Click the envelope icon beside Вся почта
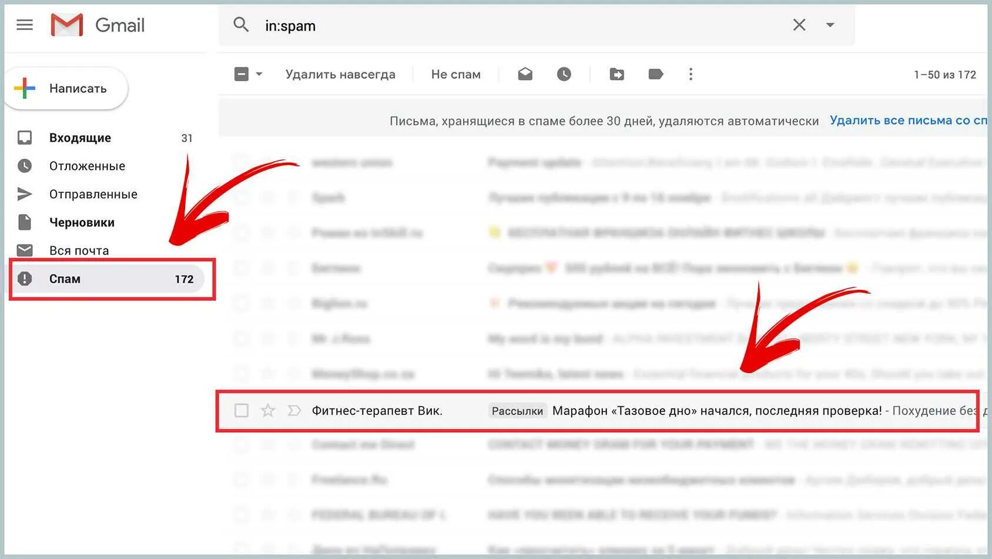This screenshot has width=992, height=559. click(25, 250)
